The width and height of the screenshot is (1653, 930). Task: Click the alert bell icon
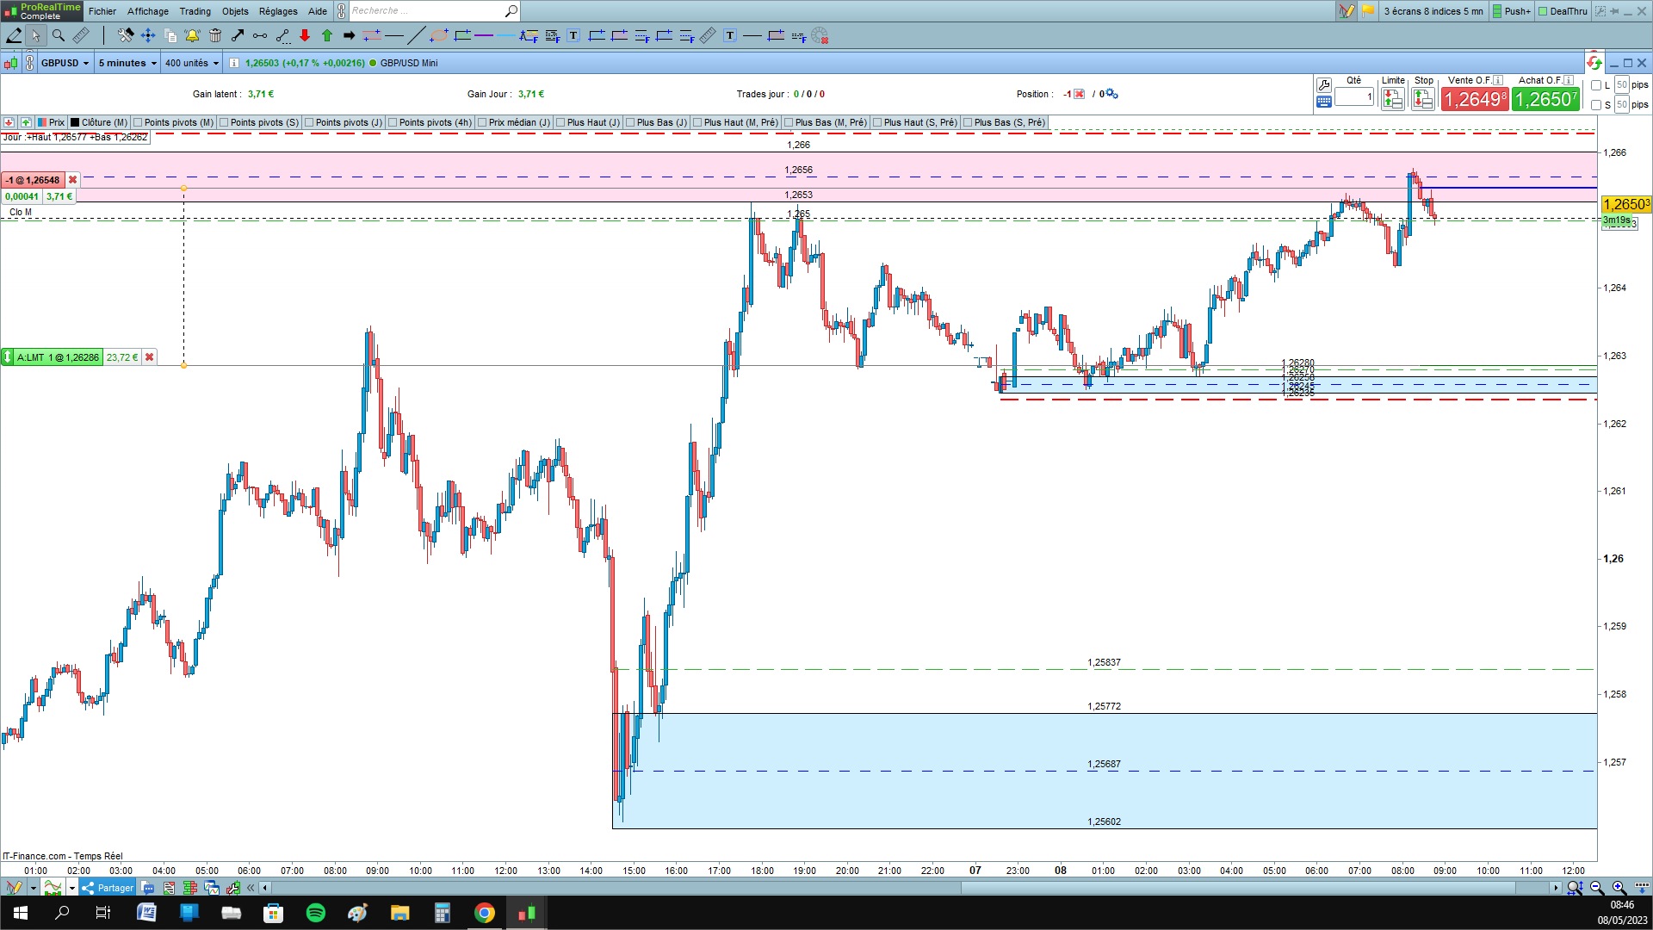192,35
